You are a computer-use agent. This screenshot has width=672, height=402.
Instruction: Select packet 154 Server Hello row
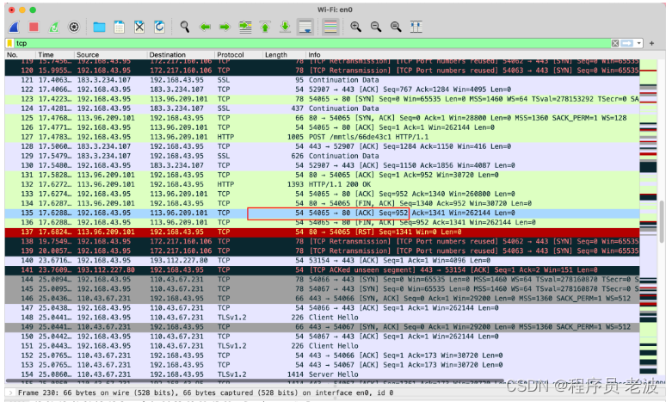tap(323, 374)
